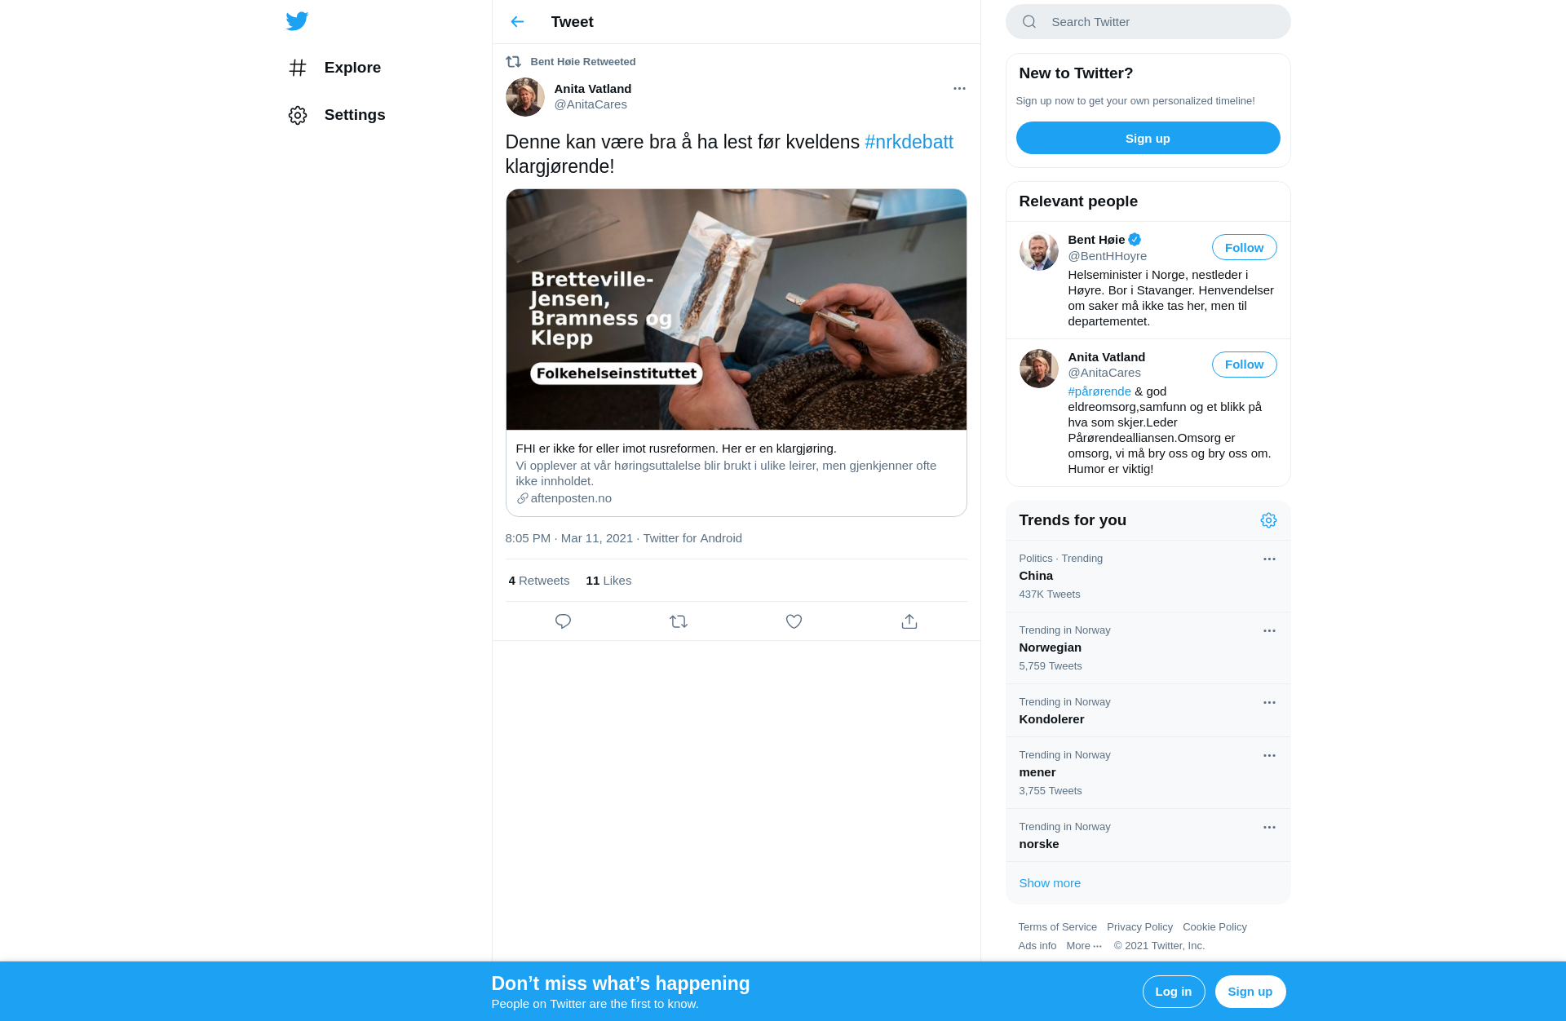Open Trends settings gear icon

point(1268,520)
